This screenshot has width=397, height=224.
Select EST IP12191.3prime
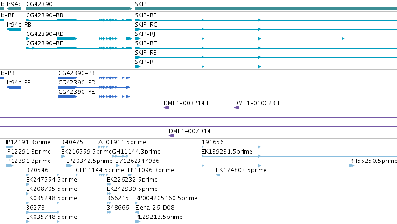pos(10,147)
